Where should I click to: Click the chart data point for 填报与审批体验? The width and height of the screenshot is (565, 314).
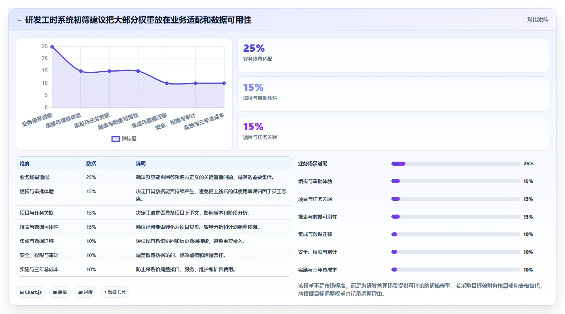point(81,71)
